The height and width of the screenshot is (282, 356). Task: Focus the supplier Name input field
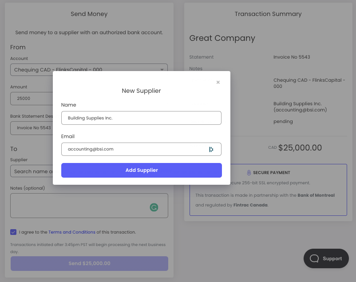click(x=141, y=118)
